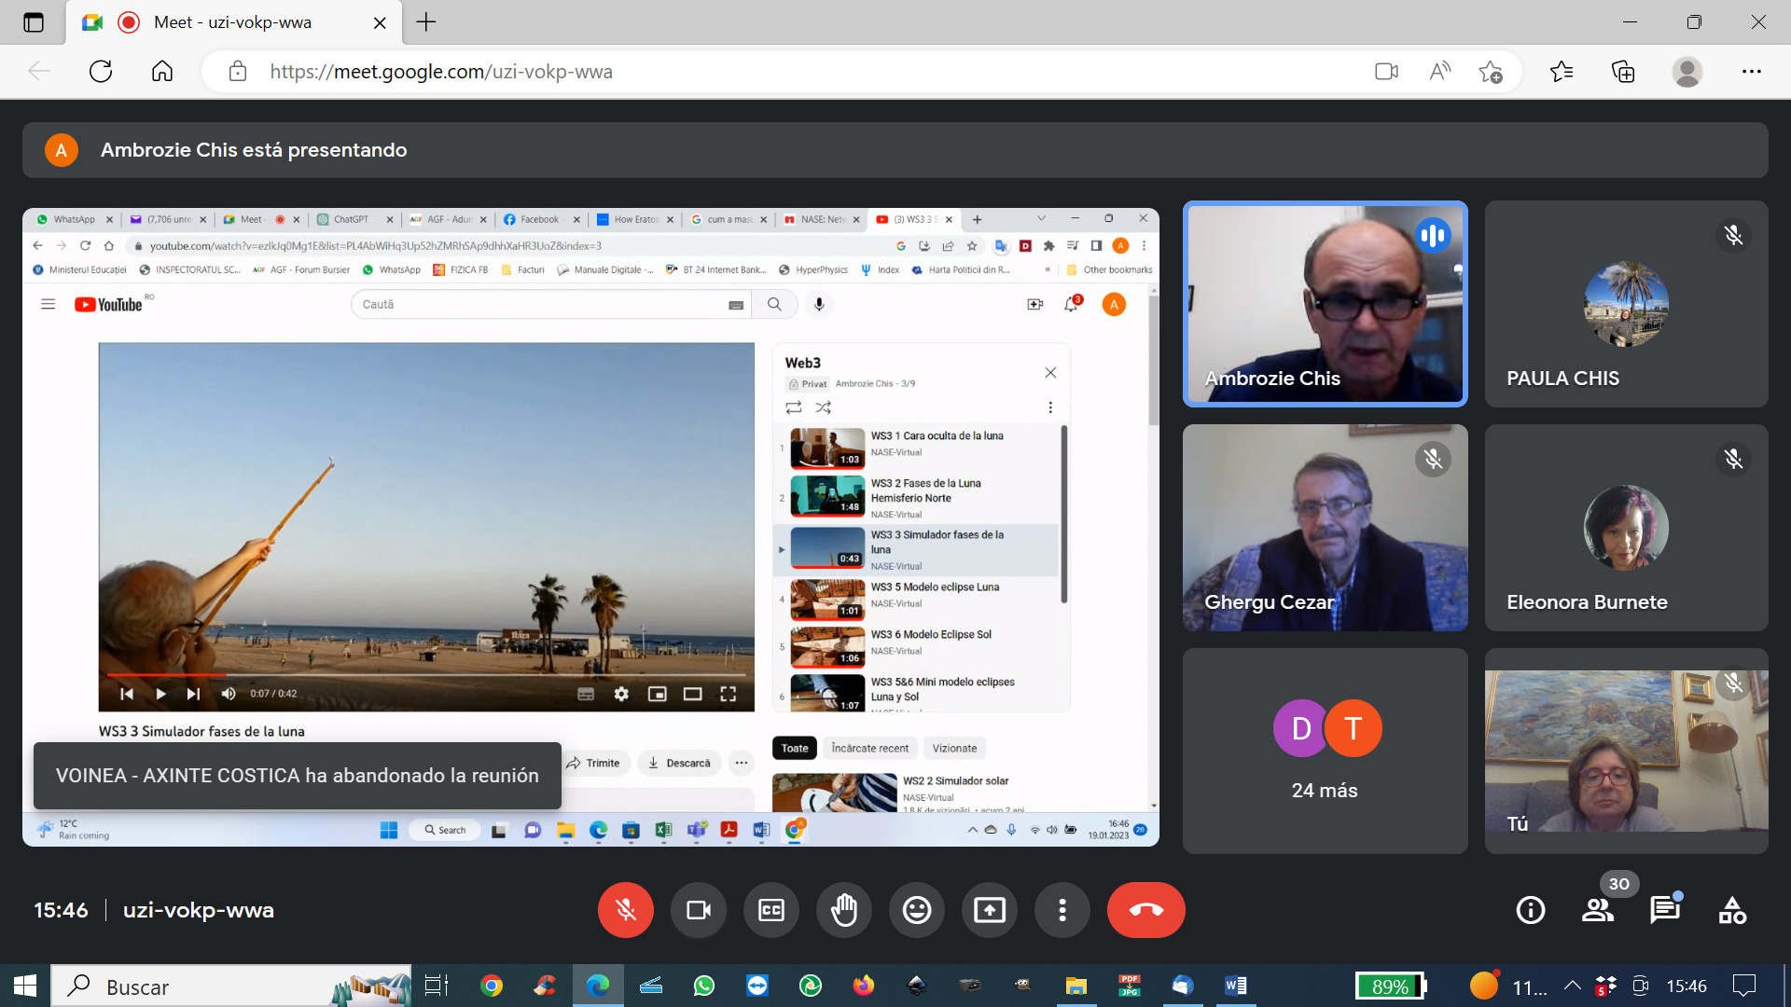Open File Explorer from the taskbar

pos(1076,986)
